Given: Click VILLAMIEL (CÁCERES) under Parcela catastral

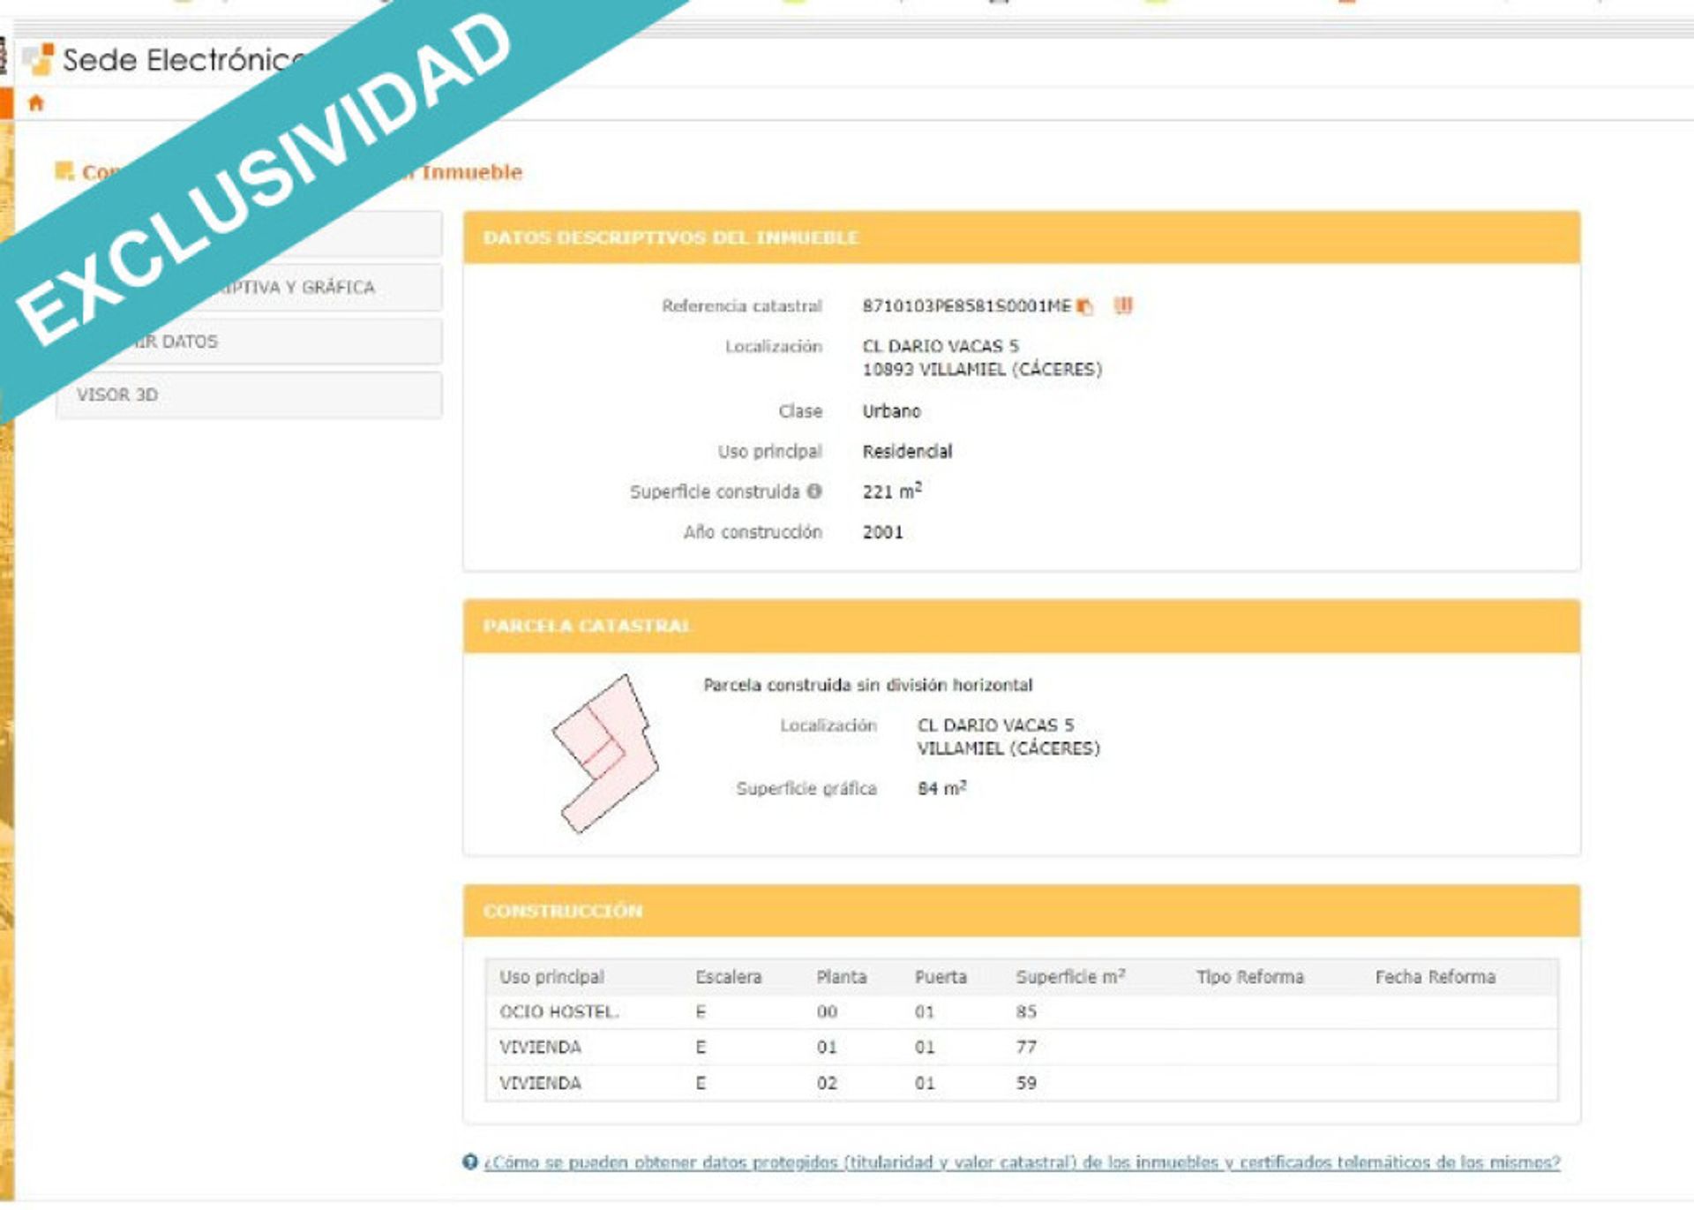Looking at the screenshot, I should pos(1008,748).
